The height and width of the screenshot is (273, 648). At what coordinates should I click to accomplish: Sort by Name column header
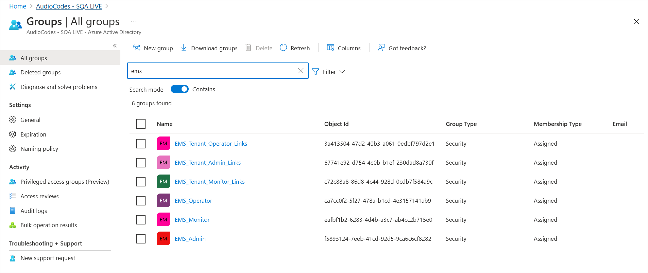pyautogui.click(x=165, y=124)
